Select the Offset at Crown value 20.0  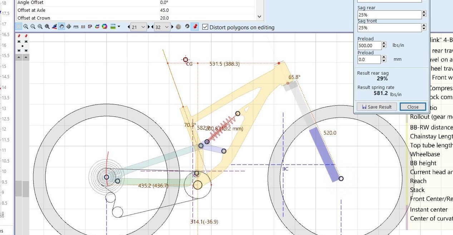(x=164, y=18)
